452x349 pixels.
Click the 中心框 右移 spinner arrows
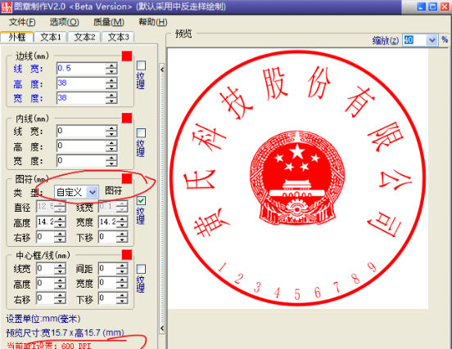click(x=61, y=298)
